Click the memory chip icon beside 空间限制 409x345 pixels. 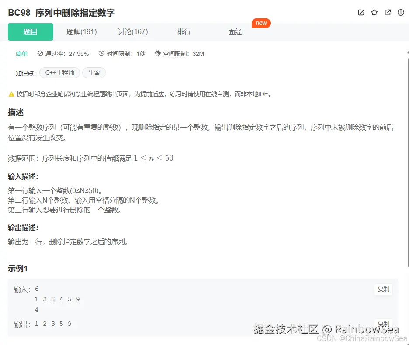click(x=157, y=54)
